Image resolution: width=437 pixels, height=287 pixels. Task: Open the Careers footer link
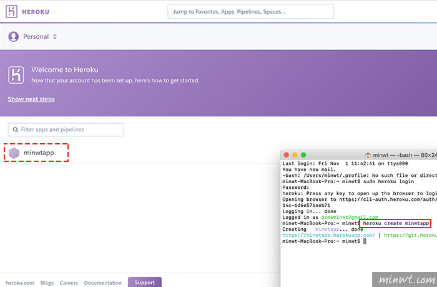[69, 283]
